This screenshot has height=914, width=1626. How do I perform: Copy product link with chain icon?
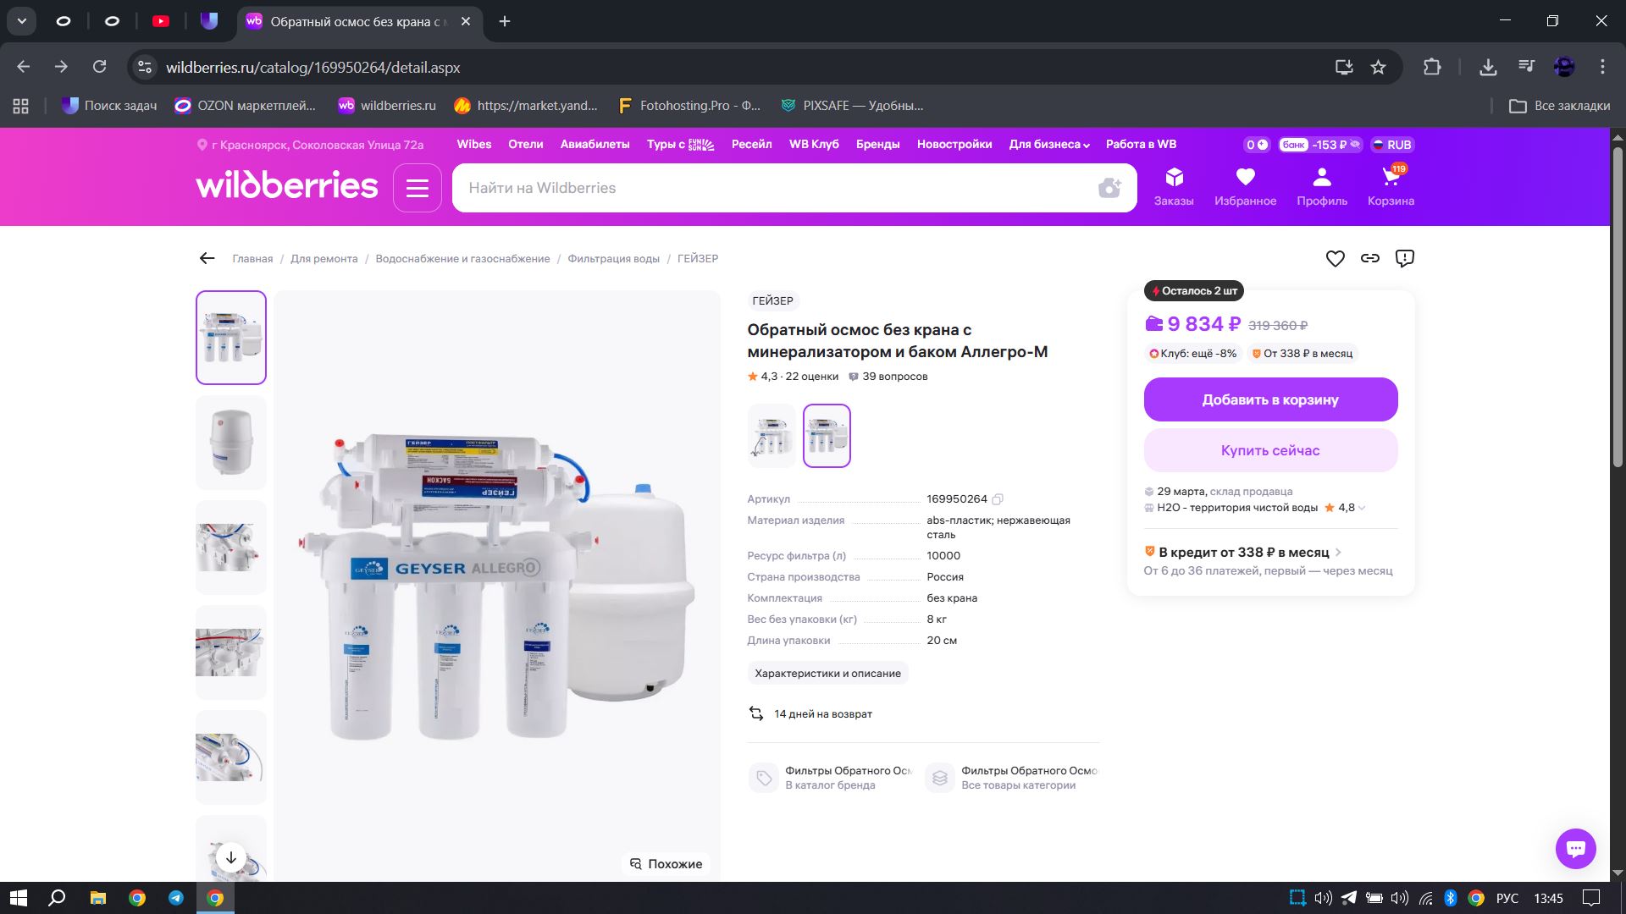(x=1369, y=258)
